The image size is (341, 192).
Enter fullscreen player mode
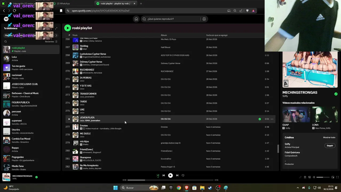coord(338,177)
